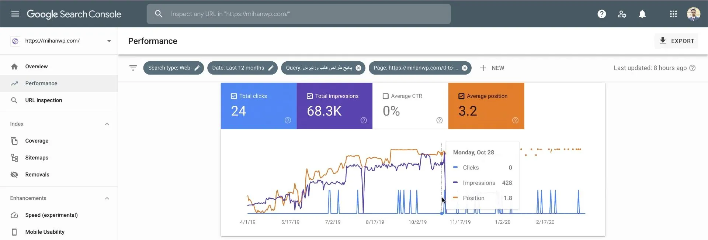The image size is (708, 240).
Task: Uncheck the Average position checkbox
Action: pos(461,96)
